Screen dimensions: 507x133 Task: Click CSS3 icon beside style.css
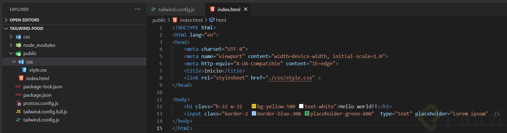click(24, 70)
